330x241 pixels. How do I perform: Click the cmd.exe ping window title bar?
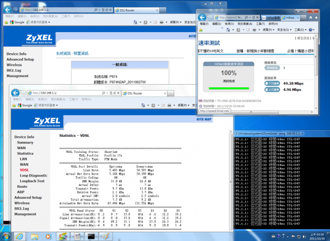coord(282,134)
